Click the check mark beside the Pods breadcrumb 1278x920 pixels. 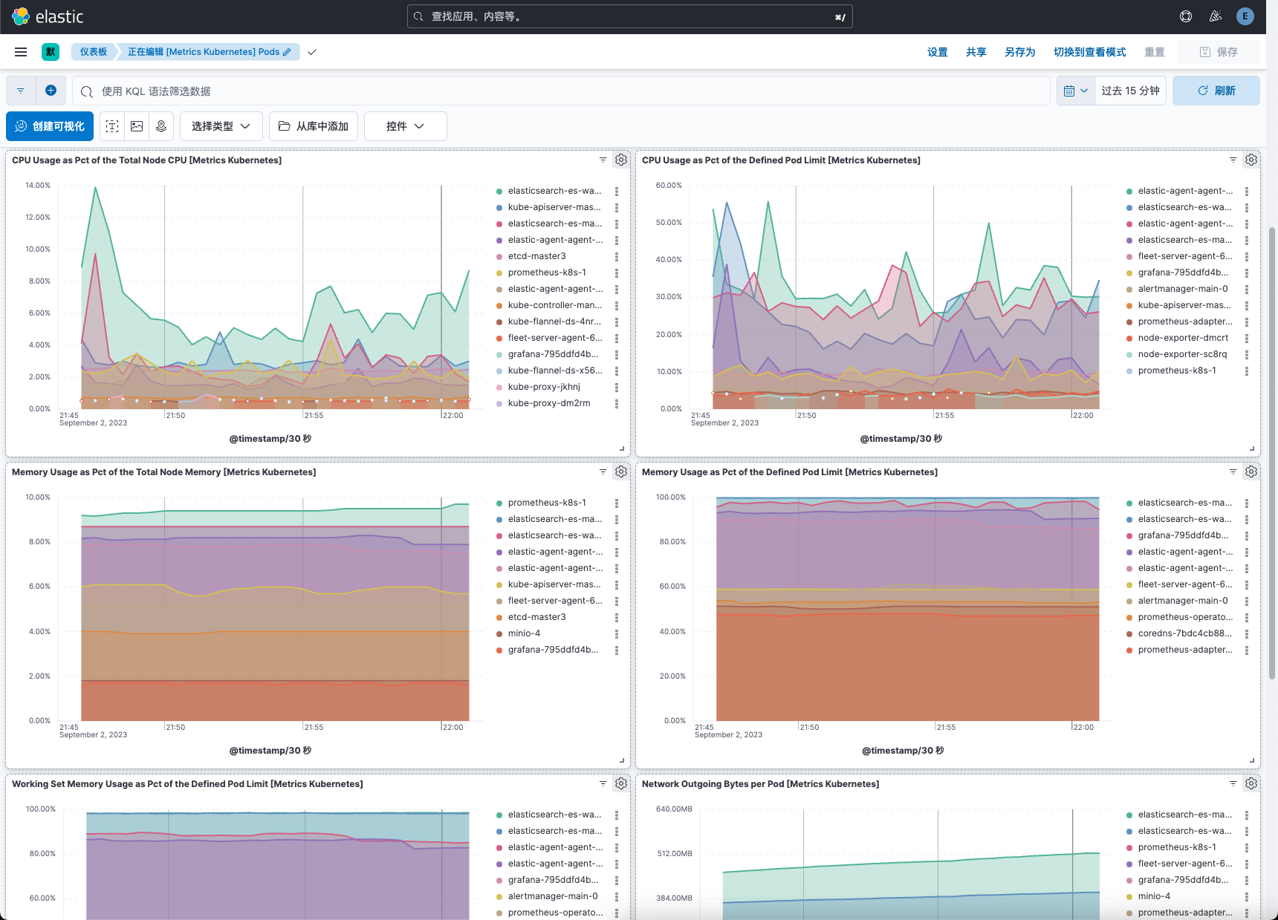(312, 52)
